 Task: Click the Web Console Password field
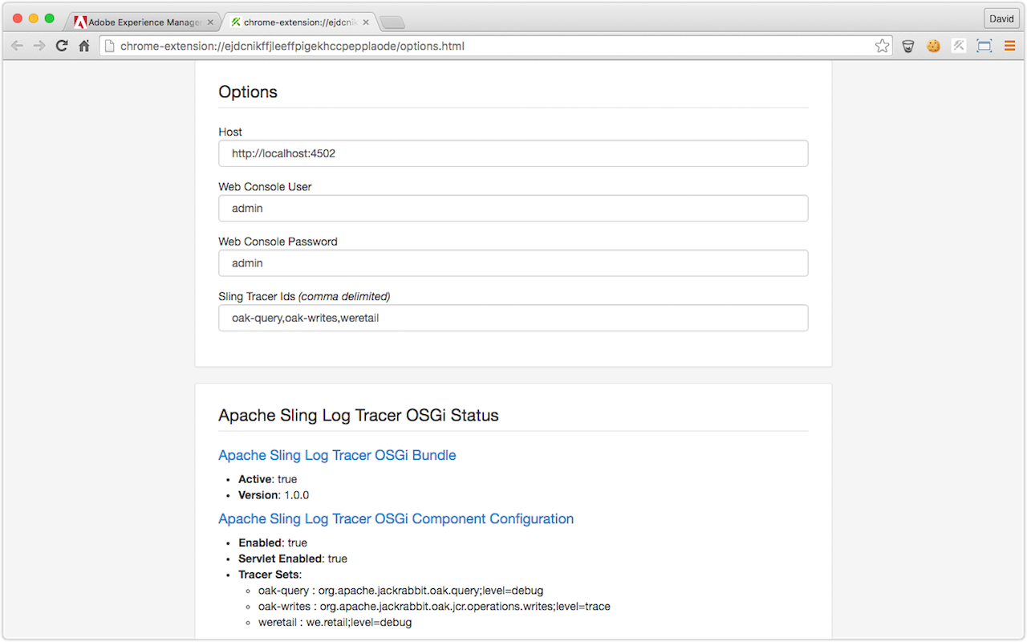tap(513, 262)
